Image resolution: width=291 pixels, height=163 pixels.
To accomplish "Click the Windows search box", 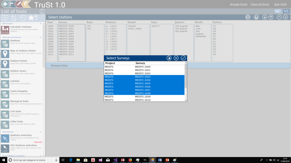I will 34,160.
